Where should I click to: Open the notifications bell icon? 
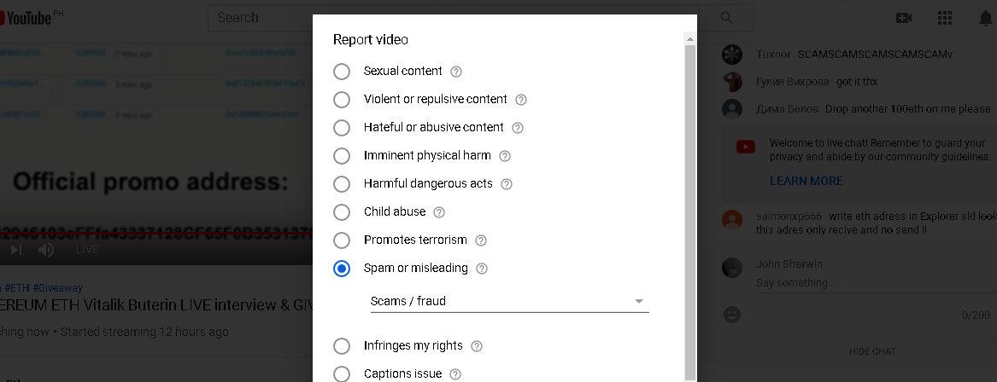point(986,19)
